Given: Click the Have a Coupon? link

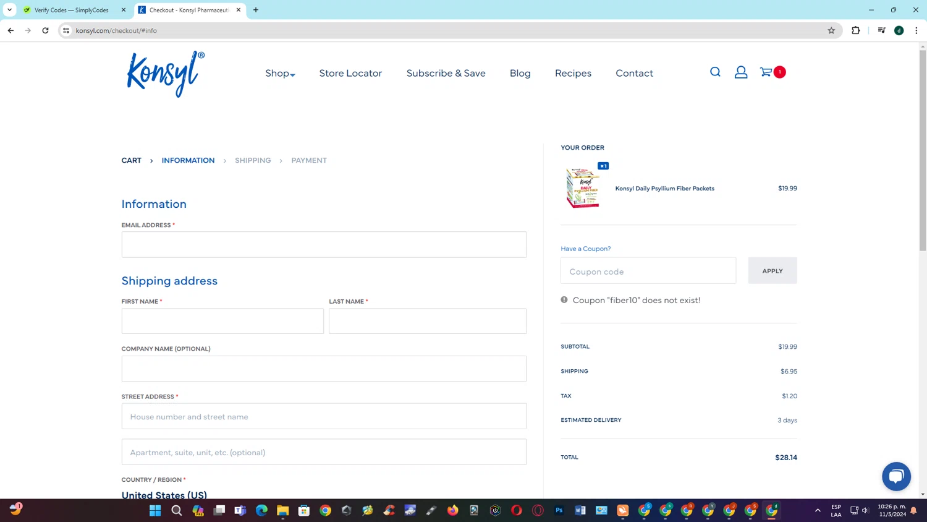Looking at the screenshot, I should coord(585,249).
